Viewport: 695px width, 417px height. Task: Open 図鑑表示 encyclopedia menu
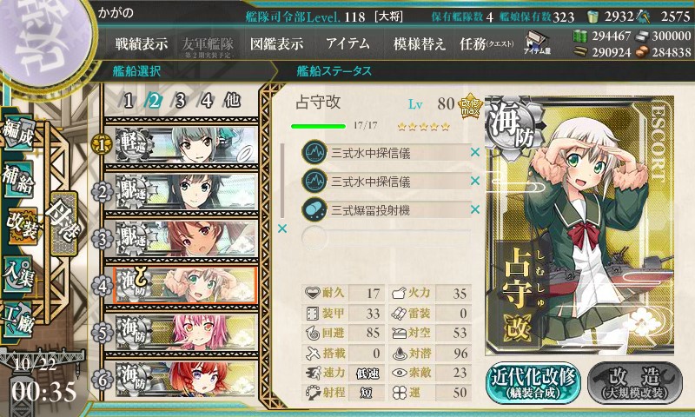click(x=276, y=43)
